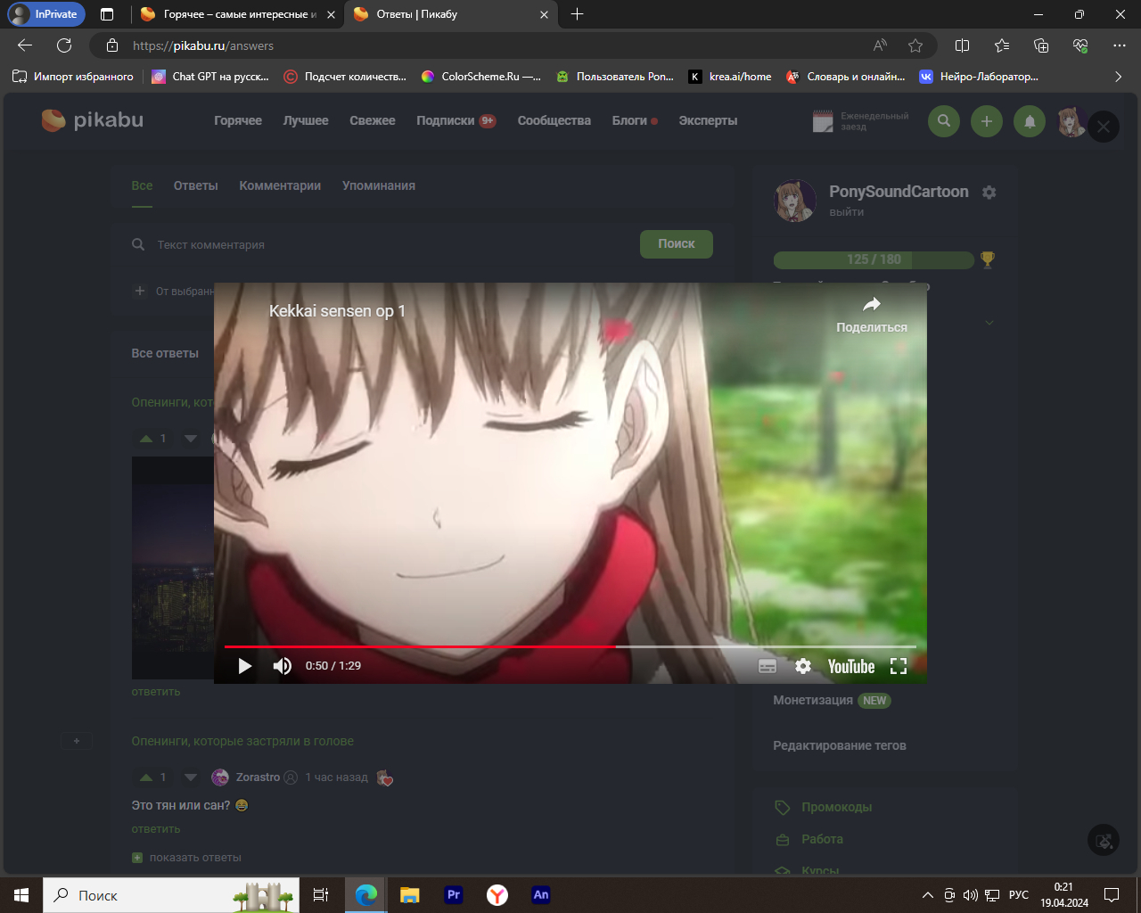The width and height of the screenshot is (1141, 913).
Task: Click the pikabu logo
Action: 93,120
